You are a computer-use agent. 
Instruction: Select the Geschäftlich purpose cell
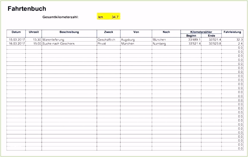click(109, 39)
